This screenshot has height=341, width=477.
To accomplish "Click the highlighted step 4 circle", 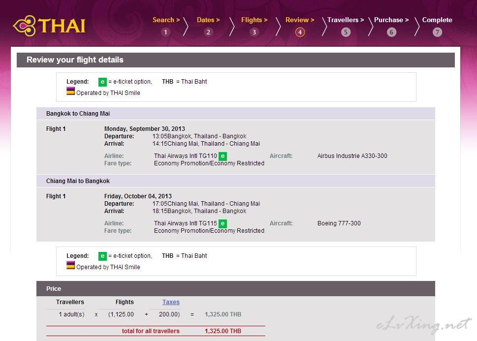I will click(300, 32).
